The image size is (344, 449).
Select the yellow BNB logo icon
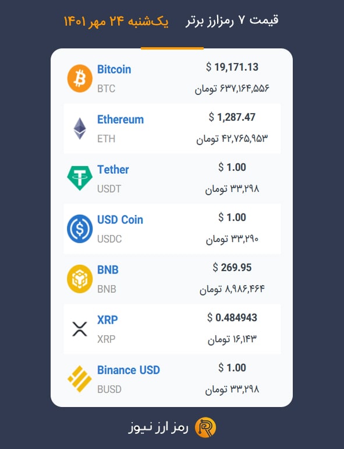[80, 279]
